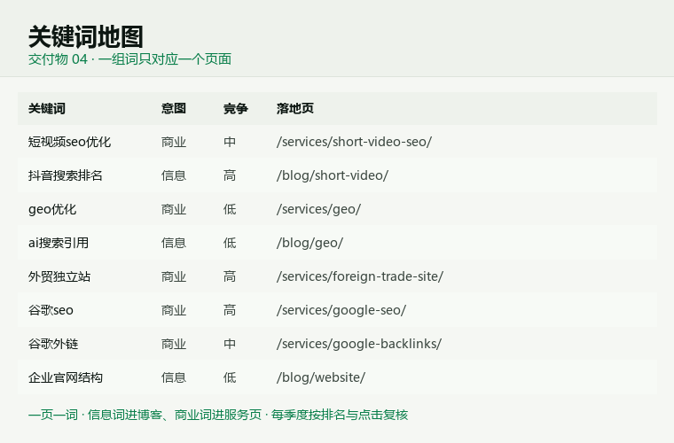Click the path /blog/geo/

[x=310, y=243]
